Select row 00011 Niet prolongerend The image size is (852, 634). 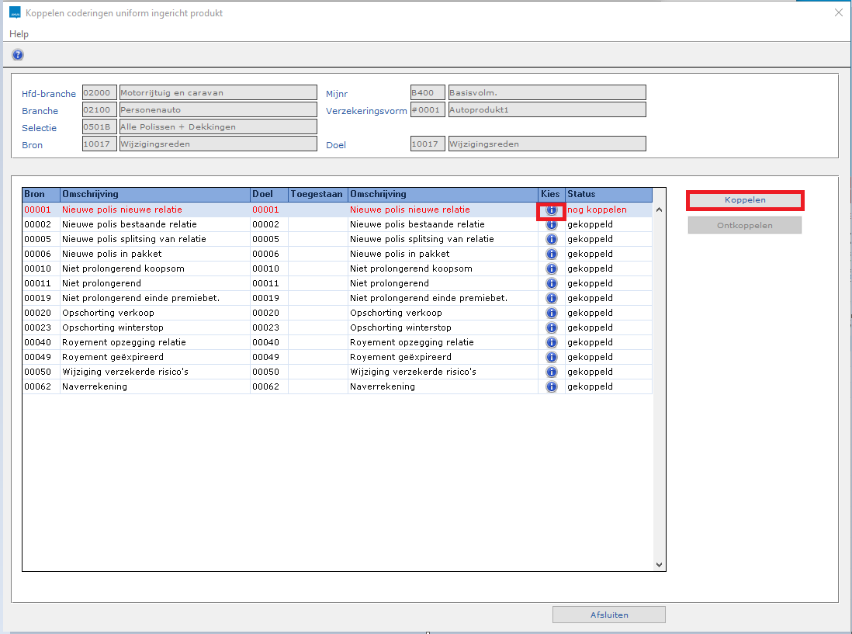click(x=155, y=284)
